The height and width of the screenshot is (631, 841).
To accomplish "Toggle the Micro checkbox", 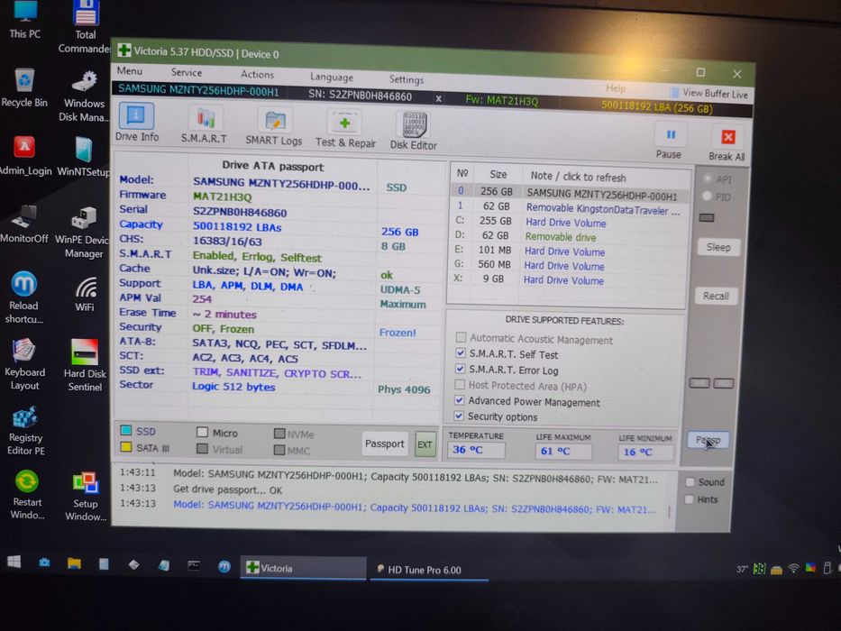I will point(202,432).
